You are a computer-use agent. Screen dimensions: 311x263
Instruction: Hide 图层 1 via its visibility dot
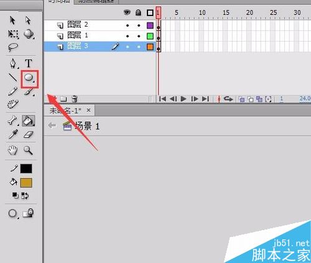(x=128, y=36)
